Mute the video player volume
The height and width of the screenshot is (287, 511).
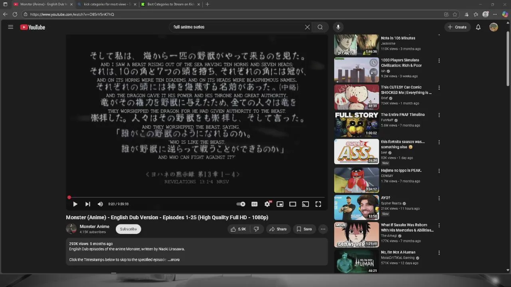[100, 204]
